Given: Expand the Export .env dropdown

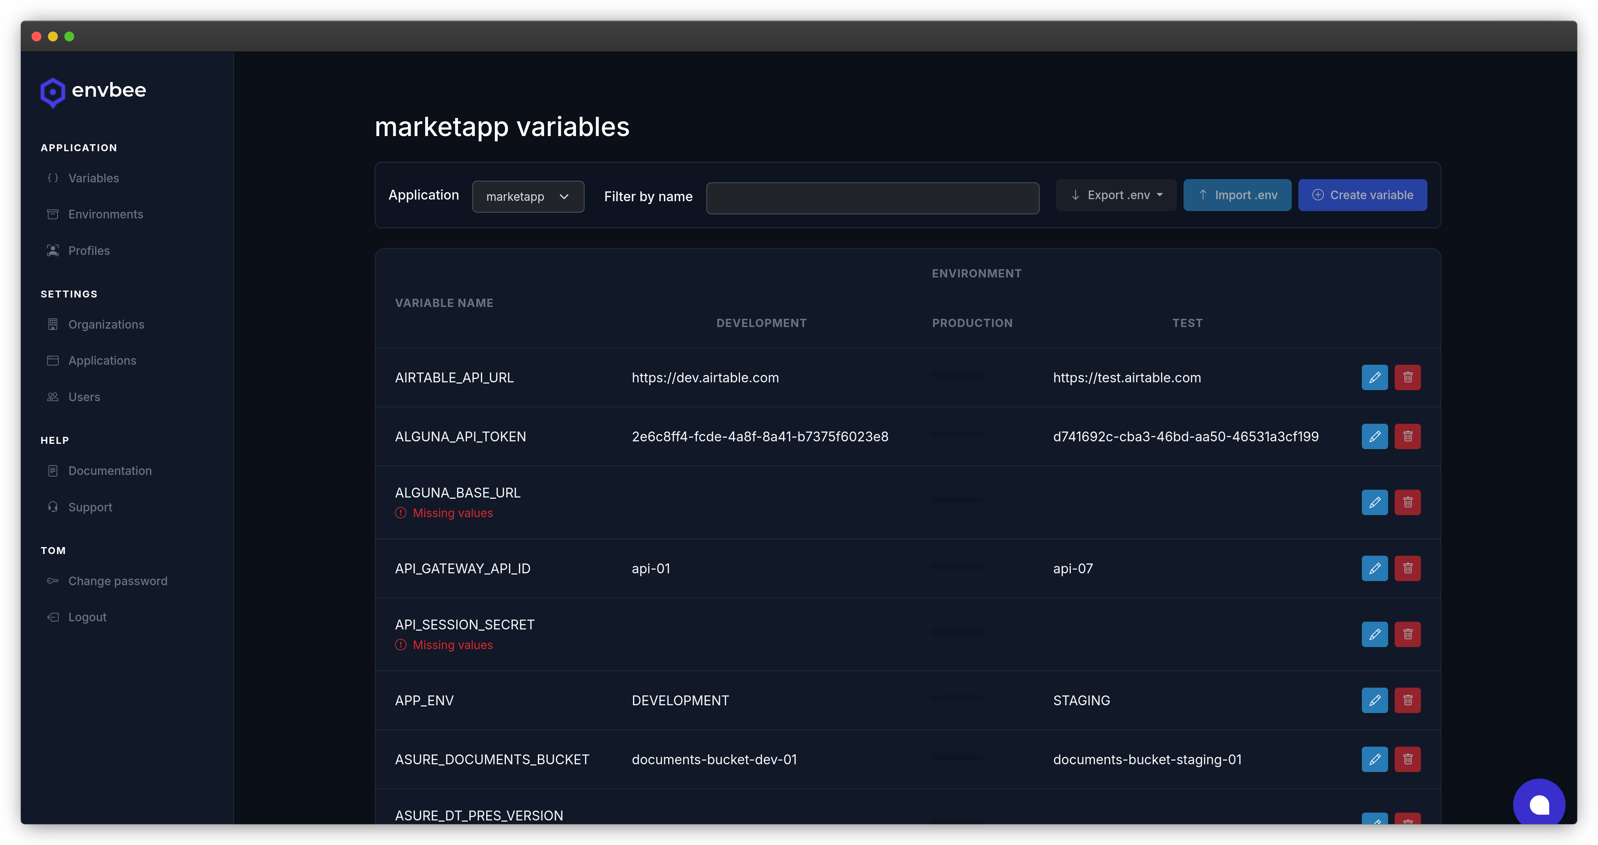Looking at the screenshot, I should [x=1116, y=195].
